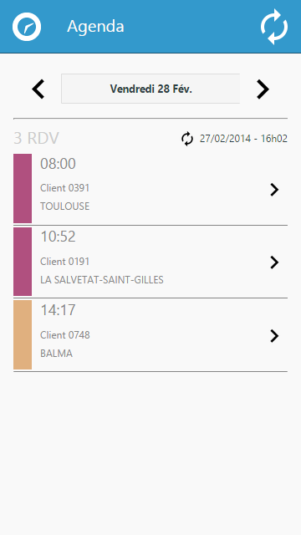Select the TOULOUSE location text
Image resolution: width=301 pixels, height=535 pixels.
[x=65, y=206]
